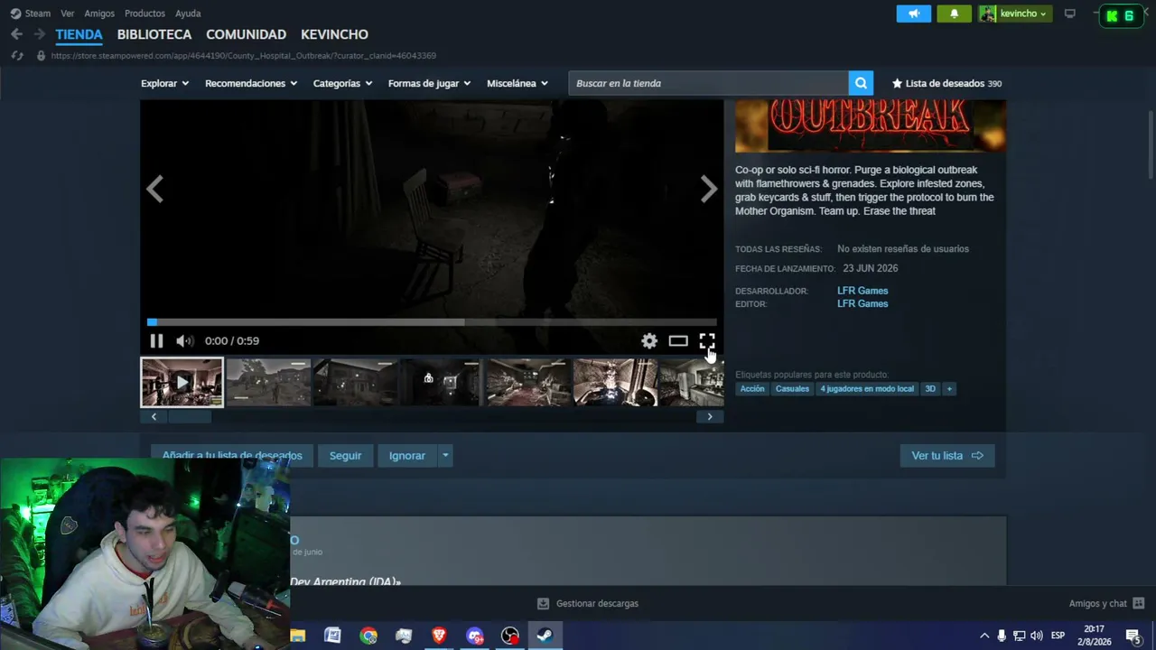Select the first trailer thumbnail
Image resolution: width=1156 pixels, height=650 pixels.
click(x=182, y=382)
